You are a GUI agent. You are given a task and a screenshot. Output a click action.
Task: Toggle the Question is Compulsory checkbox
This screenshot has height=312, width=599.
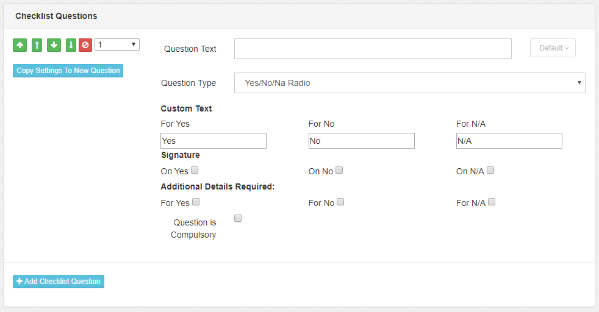pyautogui.click(x=238, y=218)
